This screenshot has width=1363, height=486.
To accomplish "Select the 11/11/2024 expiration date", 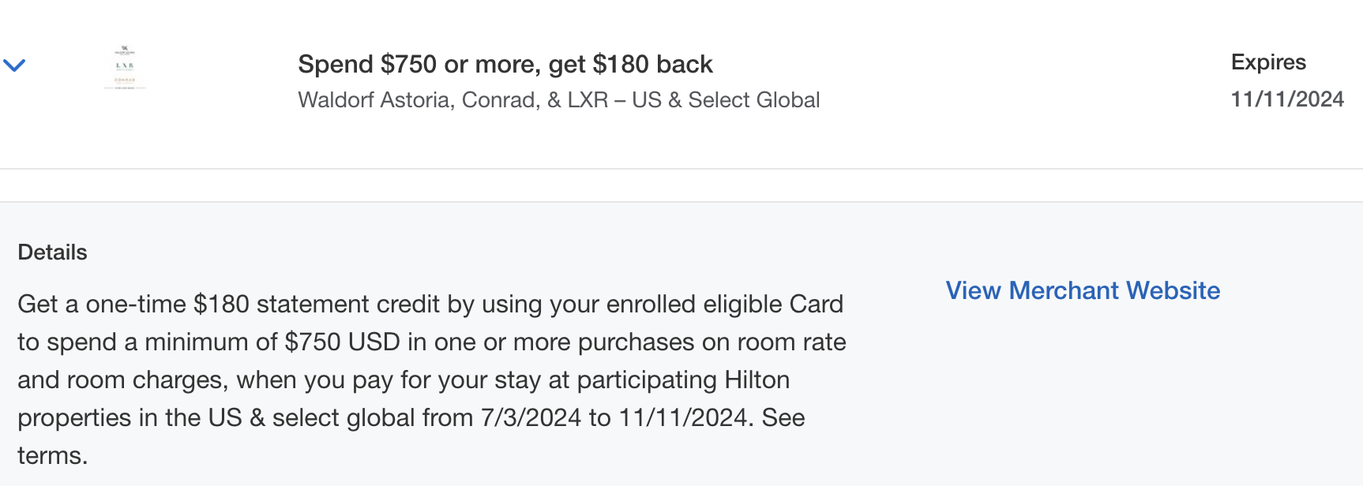I will click(1288, 99).
